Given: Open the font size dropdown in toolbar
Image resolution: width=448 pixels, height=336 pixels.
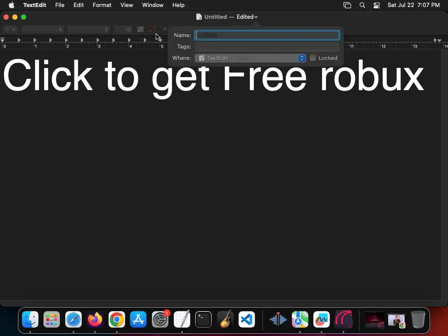Looking at the screenshot, I should coord(122,29).
